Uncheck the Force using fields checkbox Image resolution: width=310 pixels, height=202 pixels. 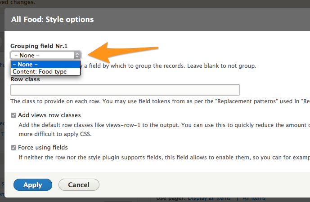14,147
